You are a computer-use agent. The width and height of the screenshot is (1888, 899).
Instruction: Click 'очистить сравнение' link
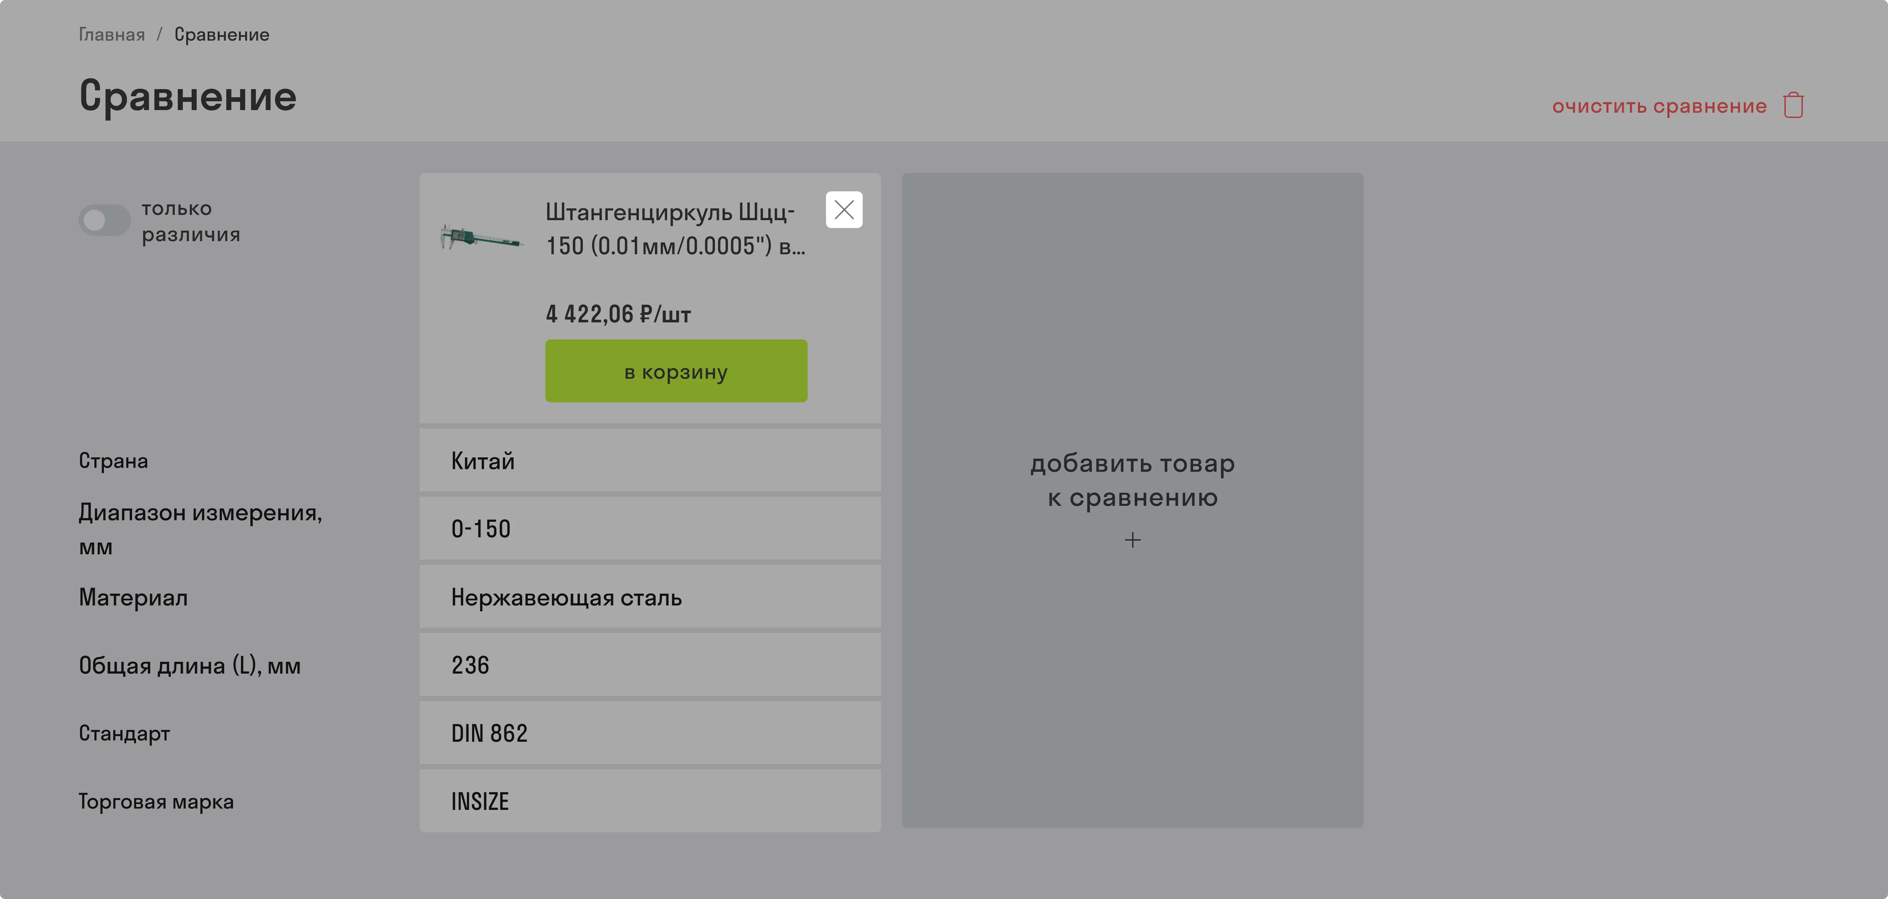click(1659, 106)
